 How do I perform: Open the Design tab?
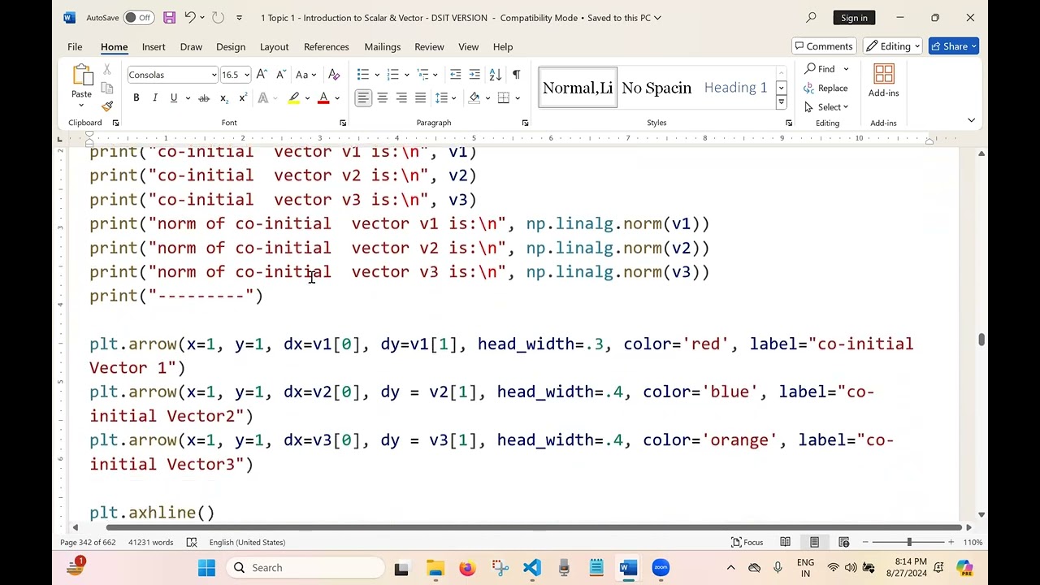click(x=231, y=46)
